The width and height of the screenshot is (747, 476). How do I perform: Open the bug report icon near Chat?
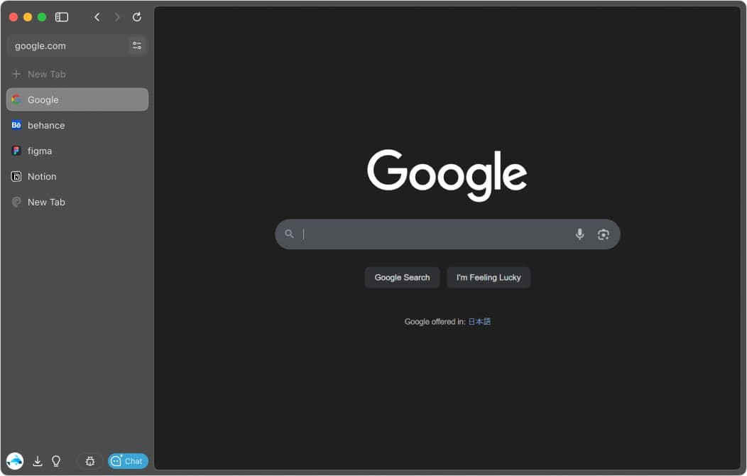(x=89, y=461)
